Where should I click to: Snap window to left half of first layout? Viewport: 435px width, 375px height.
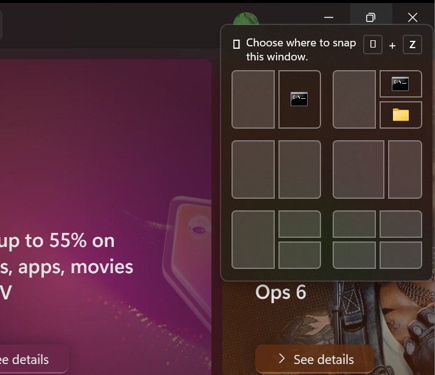click(253, 99)
